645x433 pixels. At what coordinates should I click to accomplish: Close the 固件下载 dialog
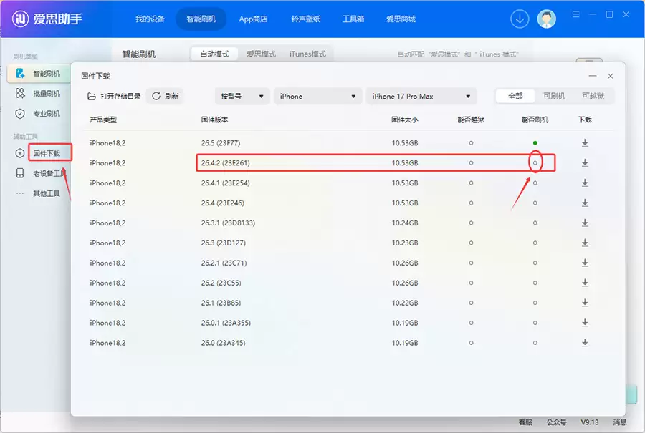click(x=611, y=76)
